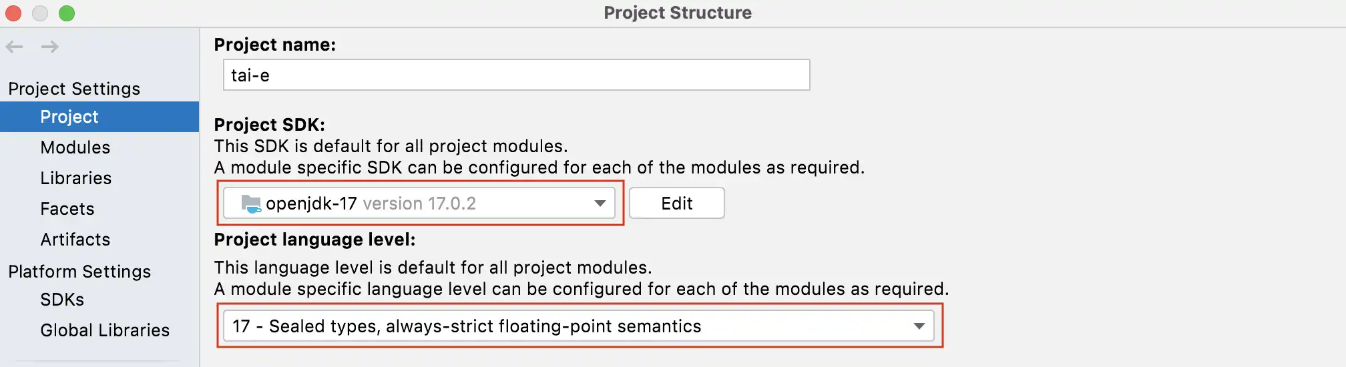Open the Modules settings page
The width and height of the screenshot is (1346, 367).
coord(75,147)
